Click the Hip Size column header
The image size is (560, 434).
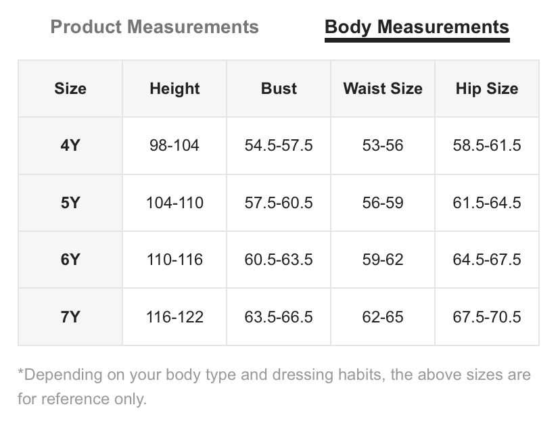click(487, 89)
